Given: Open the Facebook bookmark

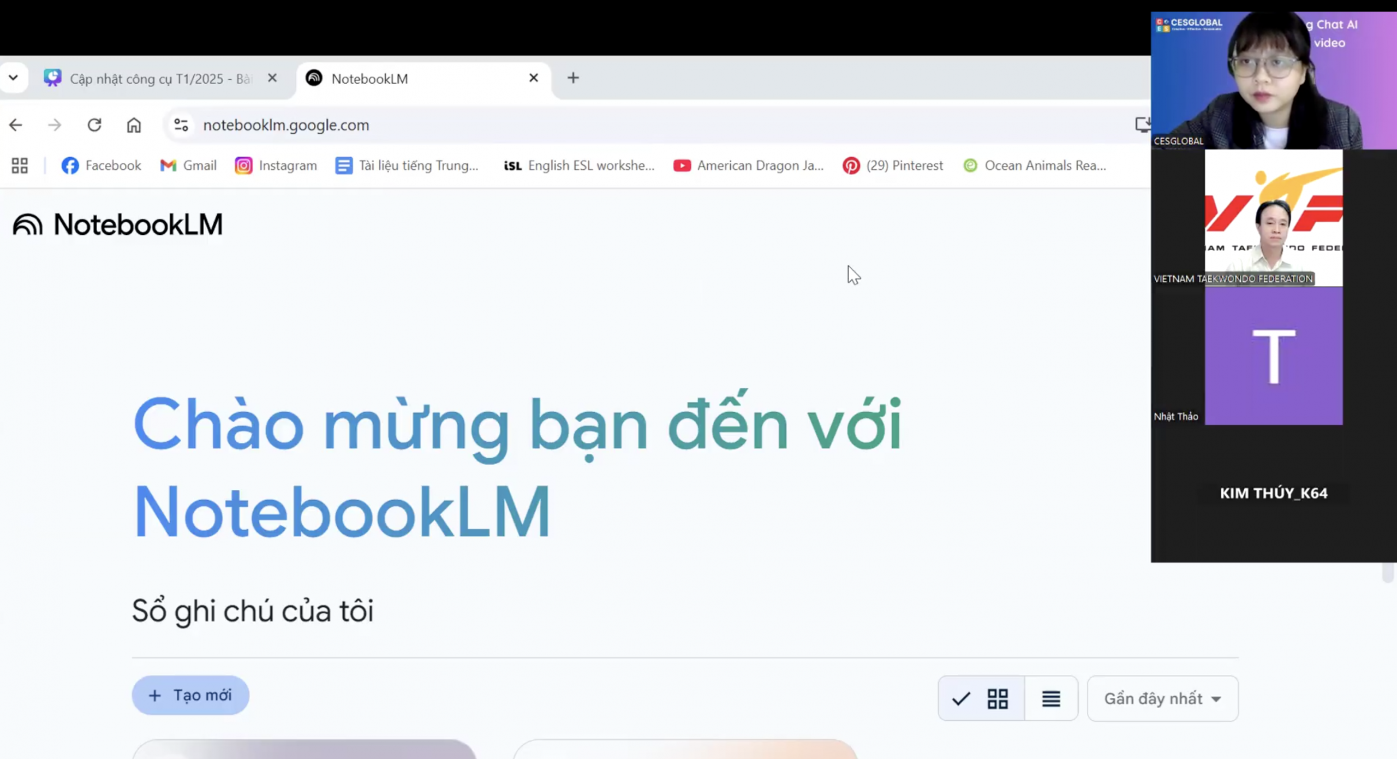Looking at the screenshot, I should [101, 165].
